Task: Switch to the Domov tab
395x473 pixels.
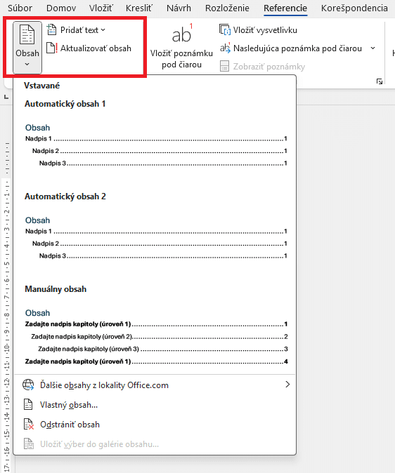Action: [61, 8]
